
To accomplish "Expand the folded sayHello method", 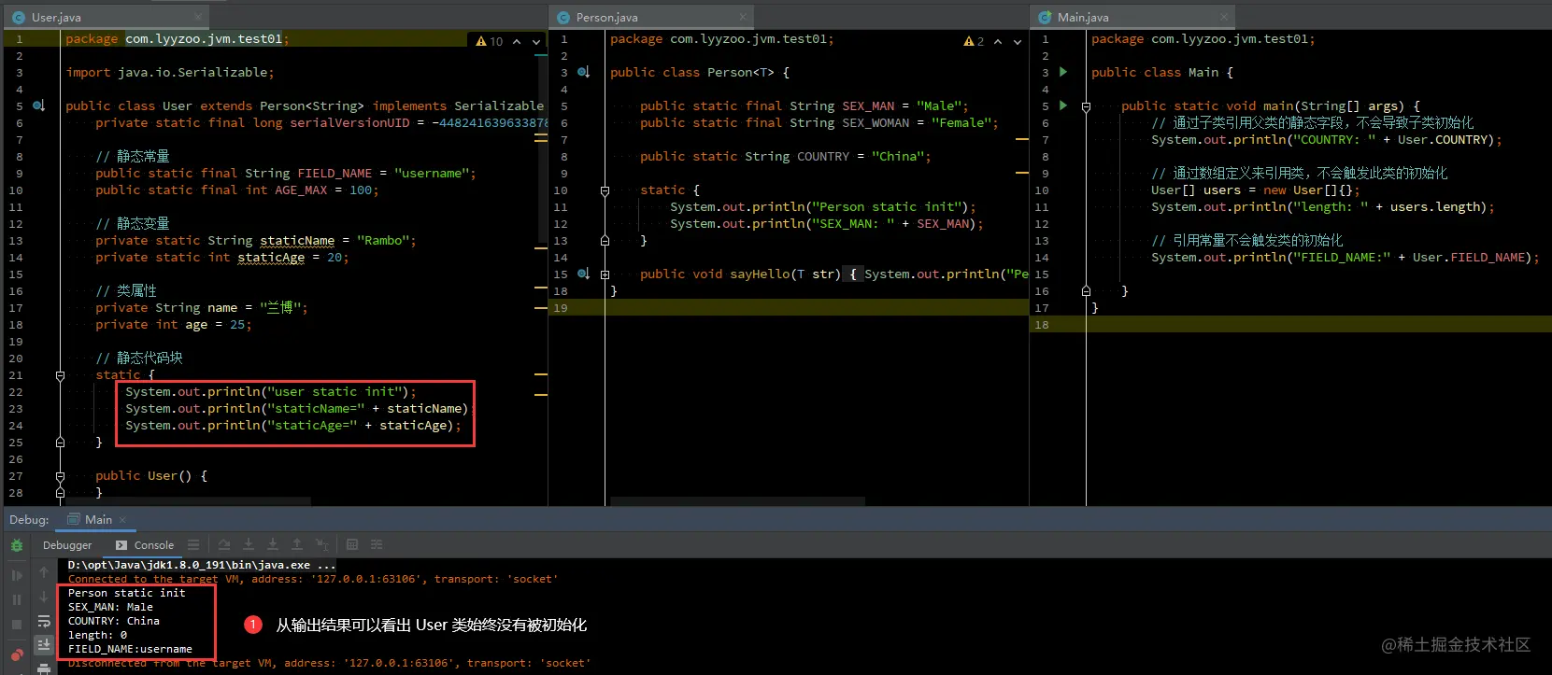I will (605, 274).
